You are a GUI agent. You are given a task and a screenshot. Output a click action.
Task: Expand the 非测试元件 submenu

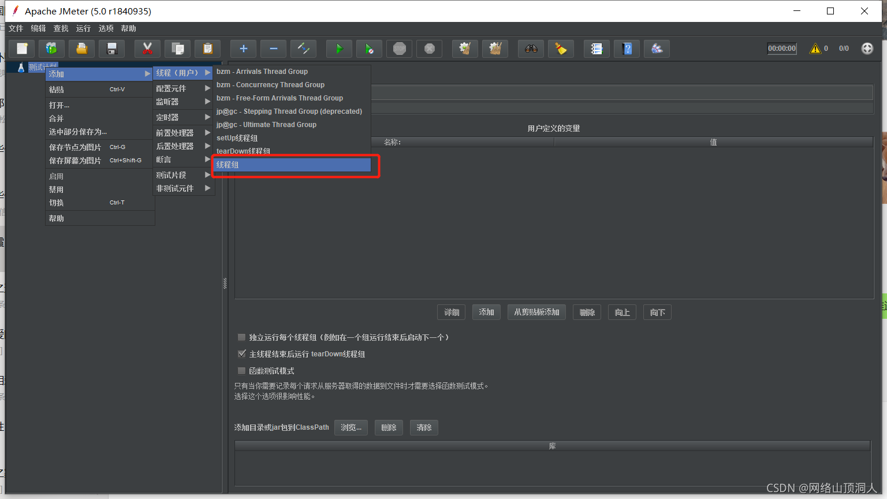pos(184,188)
